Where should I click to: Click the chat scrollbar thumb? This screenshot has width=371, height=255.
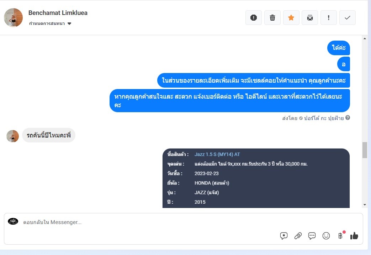365,150
